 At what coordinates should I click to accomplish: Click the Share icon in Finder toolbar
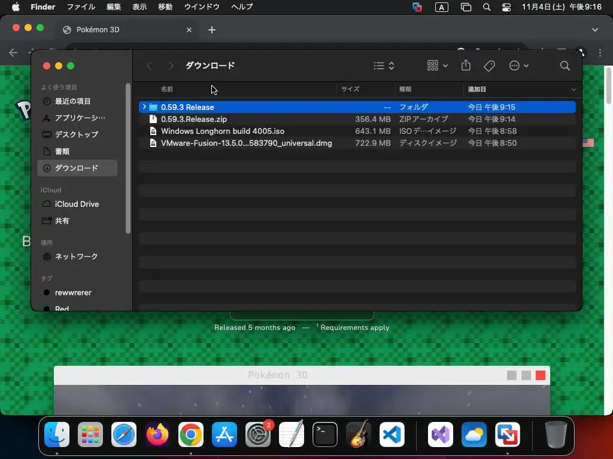tap(466, 65)
